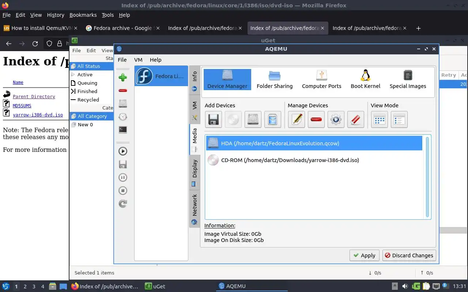468x292 pixels.
Task: Click the Apply button
Action: tap(365, 255)
